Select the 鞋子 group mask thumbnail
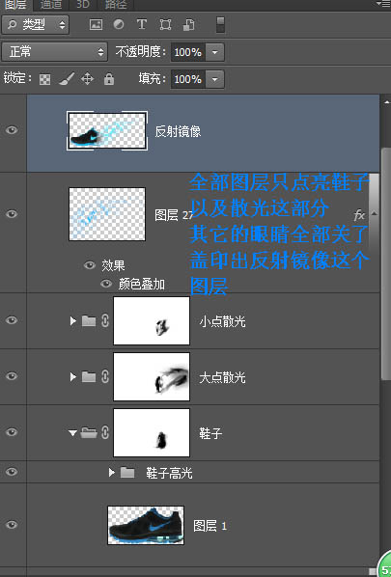This screenshot has height=577, width=391. click(152, 432)
